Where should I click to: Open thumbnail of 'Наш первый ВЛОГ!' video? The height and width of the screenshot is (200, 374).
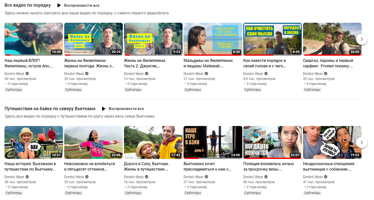(x=34, y=39)
